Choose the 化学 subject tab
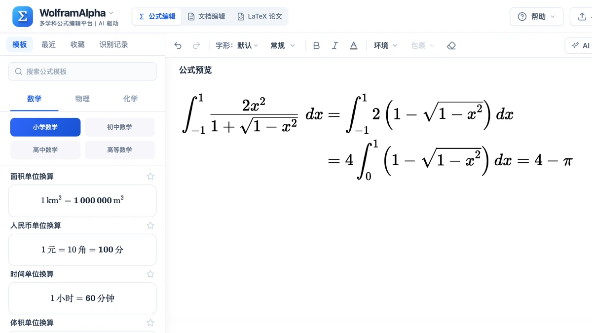 point(130,99)
